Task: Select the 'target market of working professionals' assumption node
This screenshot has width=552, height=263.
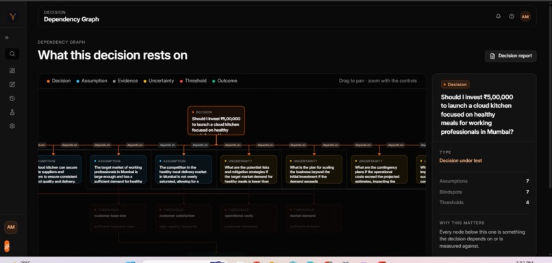Action: click(x=118, y=169)
